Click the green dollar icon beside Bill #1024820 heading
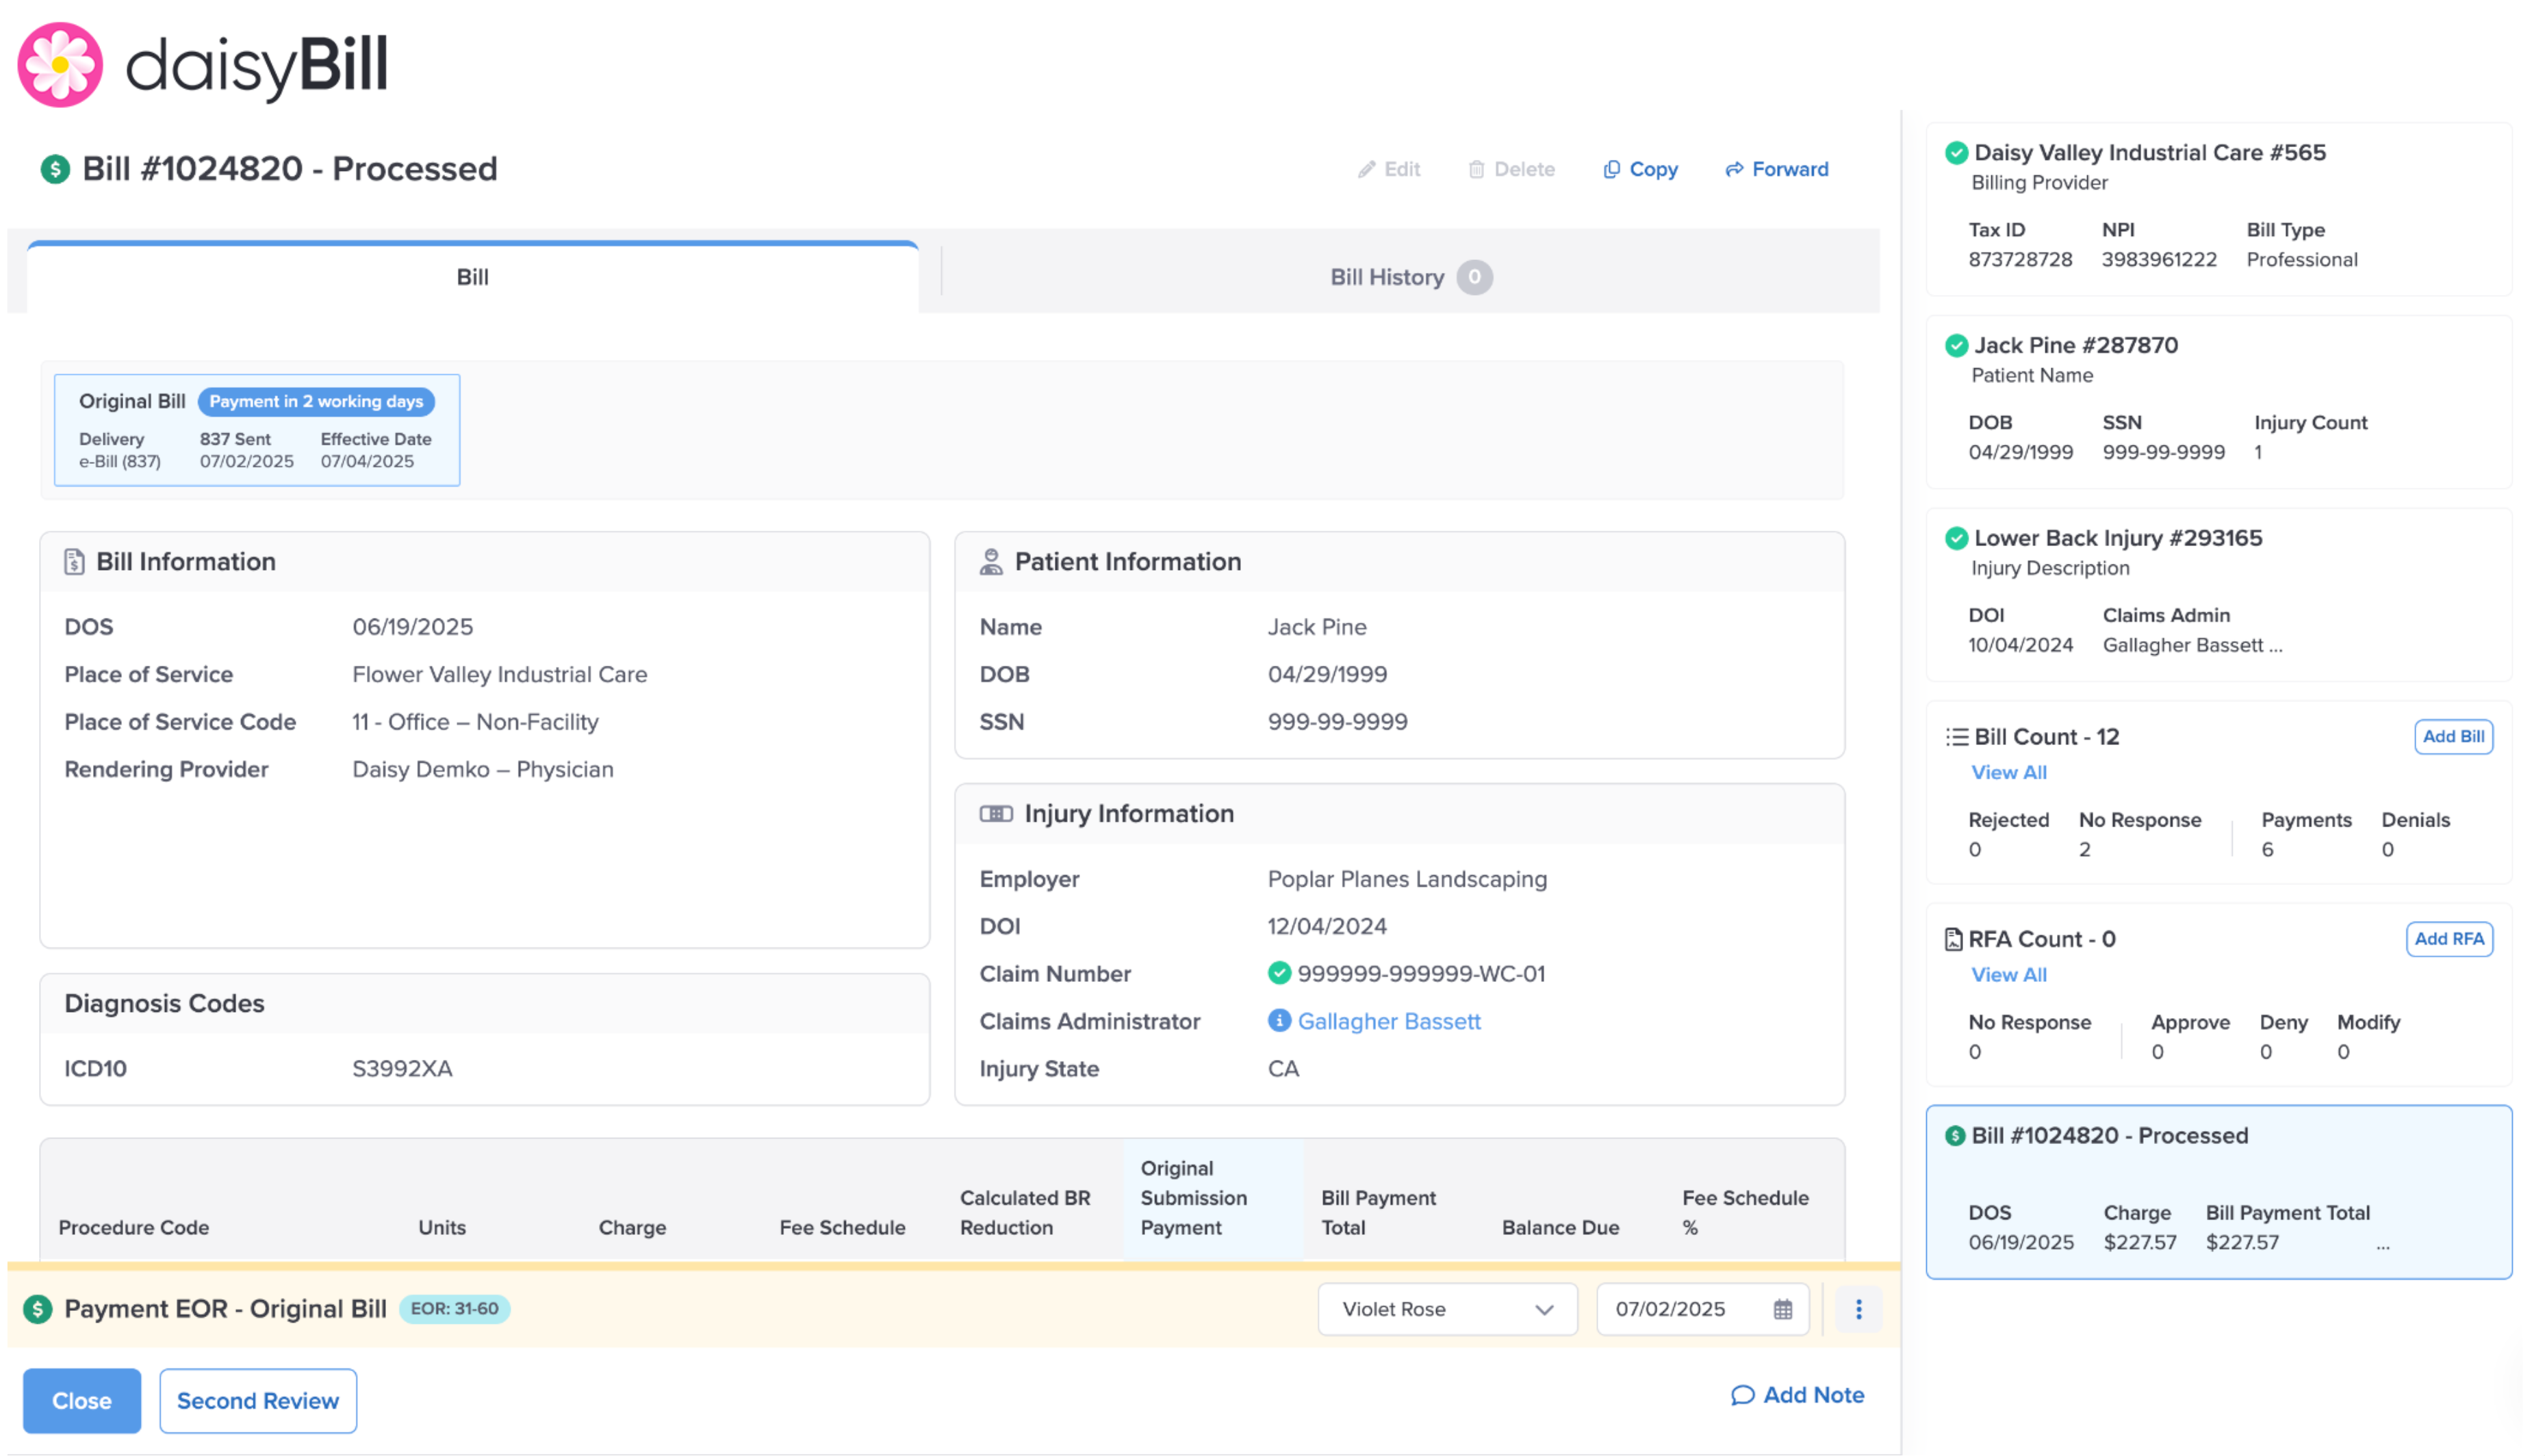 [55, 169]
